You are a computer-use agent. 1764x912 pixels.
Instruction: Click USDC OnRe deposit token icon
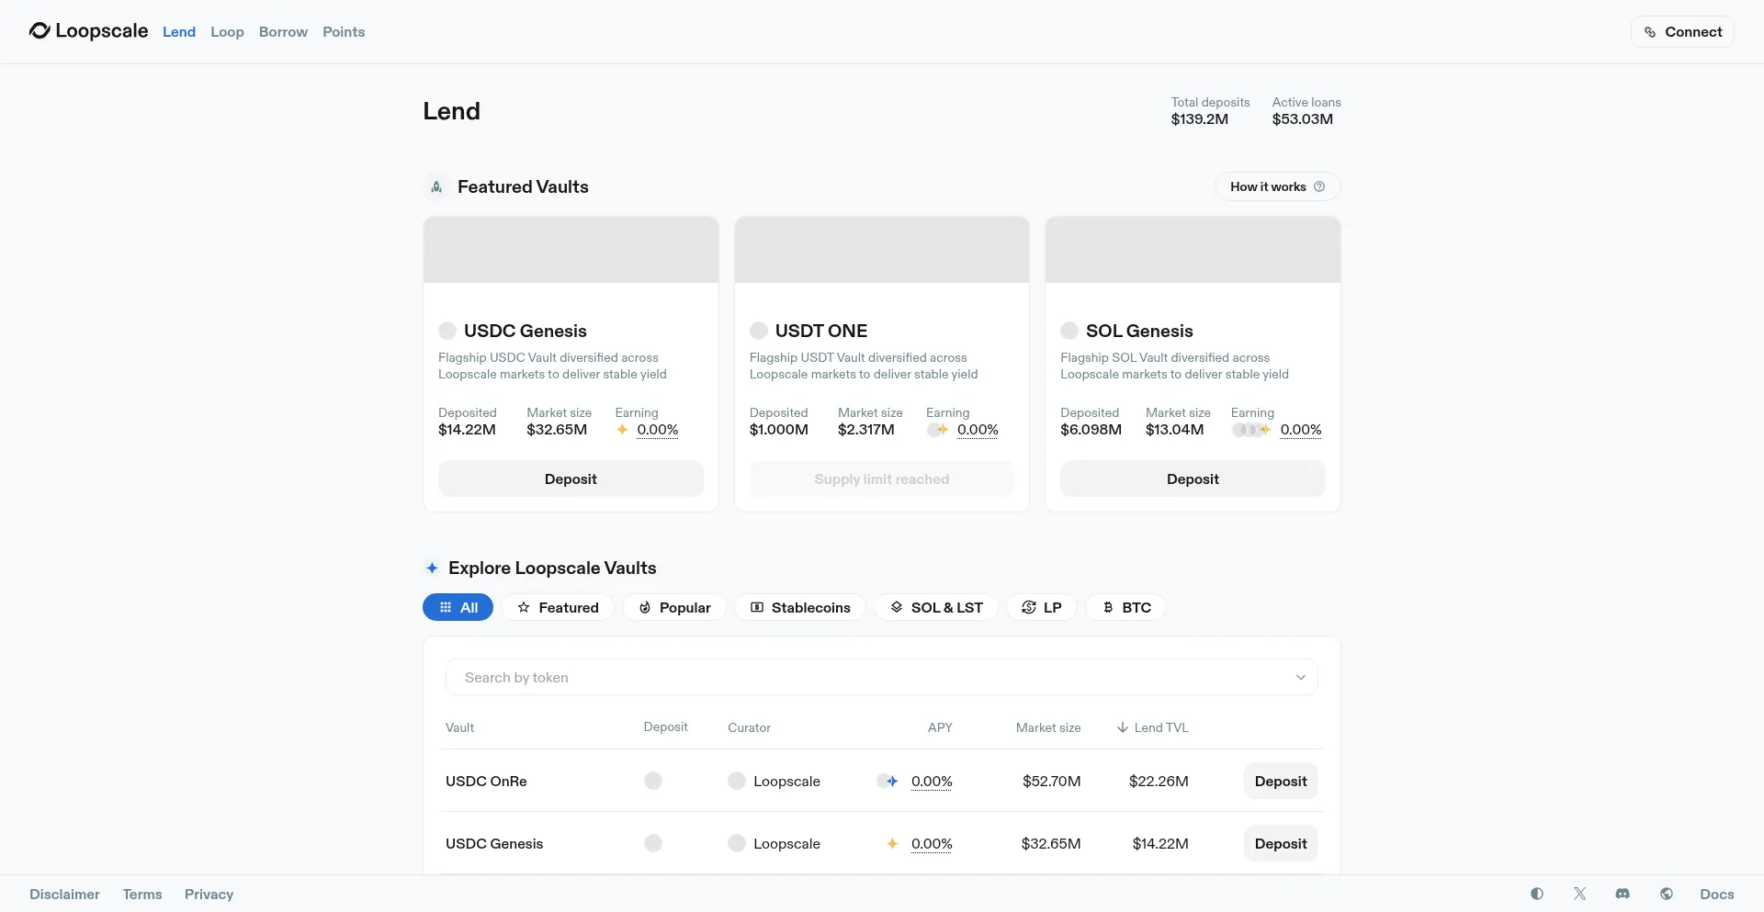pyautogui.click(x=653, y=781)
